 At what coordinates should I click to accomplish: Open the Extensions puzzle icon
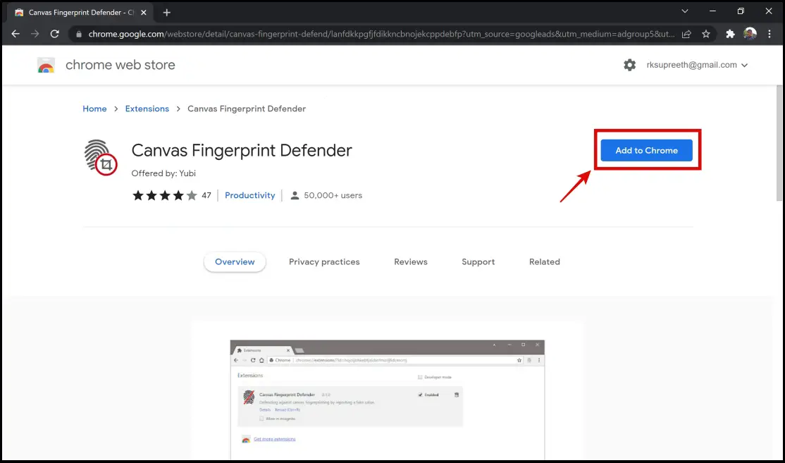pos(731,34)
